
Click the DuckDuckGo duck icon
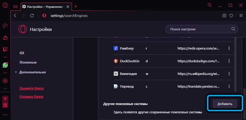(x=116, y=61)
